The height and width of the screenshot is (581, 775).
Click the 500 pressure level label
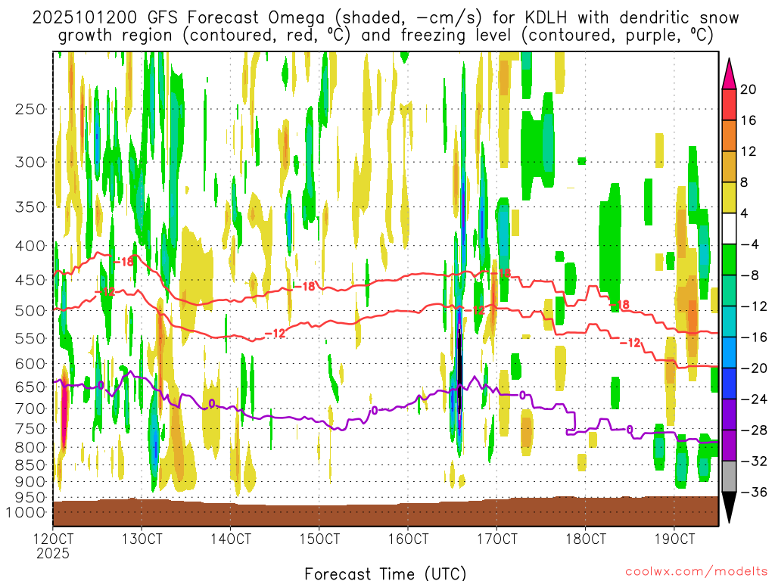pyautogui.click(x=30, y=311)
